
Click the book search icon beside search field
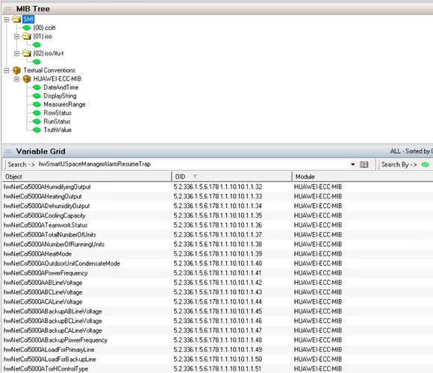(364, 164)
